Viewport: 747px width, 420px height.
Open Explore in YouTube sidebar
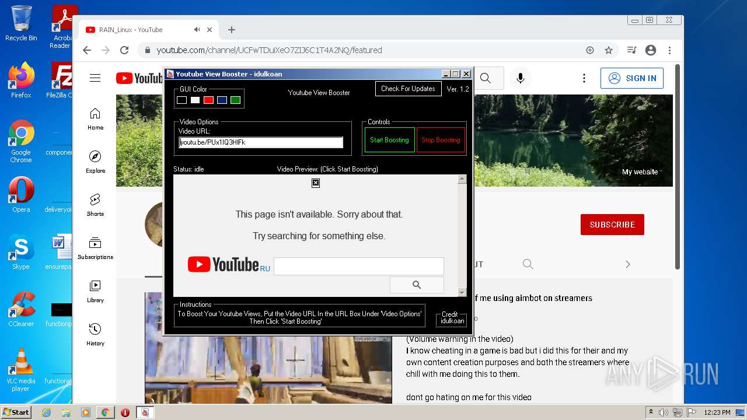click(x=95, y=162)
